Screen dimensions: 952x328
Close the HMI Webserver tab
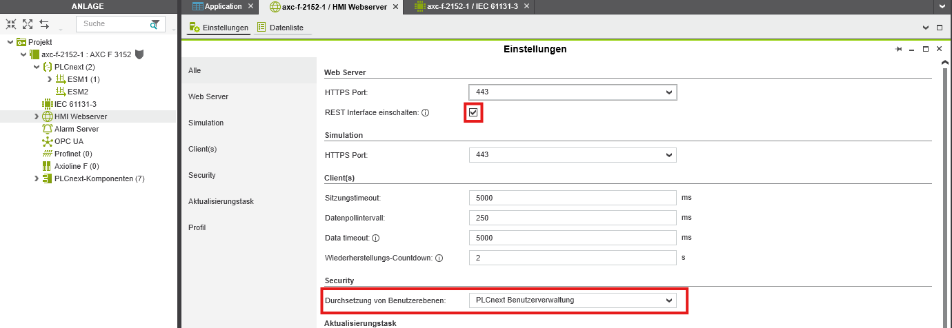coord(395,7)
